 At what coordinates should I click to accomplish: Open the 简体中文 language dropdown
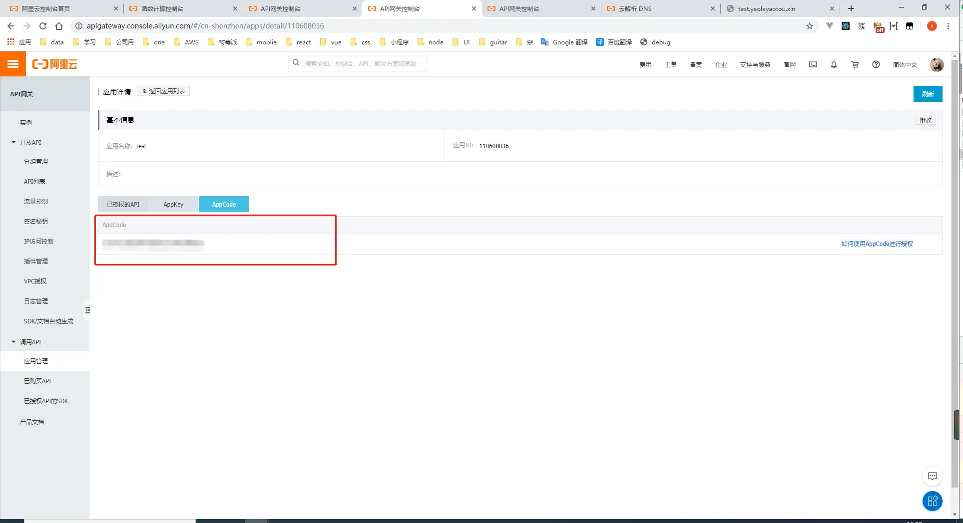pos(905,64)
